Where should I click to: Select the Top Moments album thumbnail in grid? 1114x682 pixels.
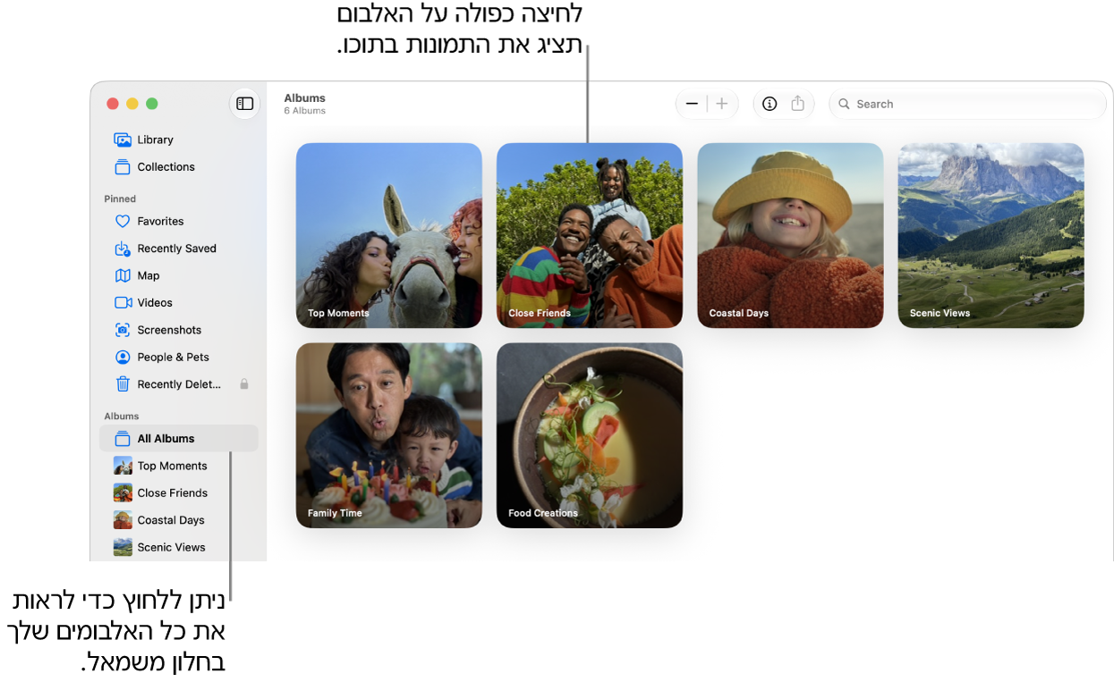tap(389, 235)
